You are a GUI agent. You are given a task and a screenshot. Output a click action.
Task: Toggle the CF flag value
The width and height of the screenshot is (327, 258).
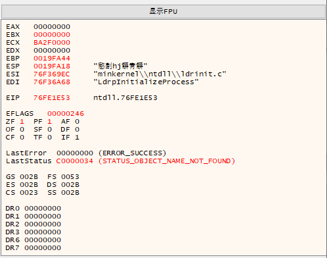click(22, 138)
